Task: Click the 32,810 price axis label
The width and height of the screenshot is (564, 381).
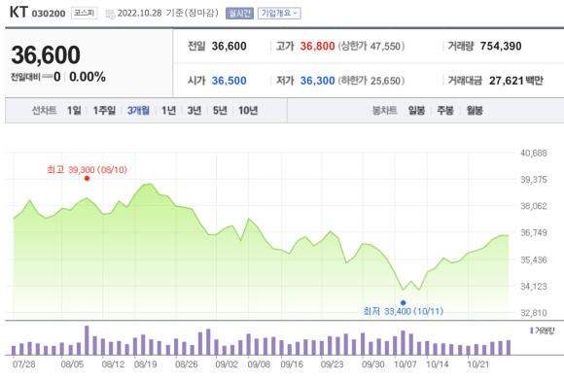Action: pos(534,313)
